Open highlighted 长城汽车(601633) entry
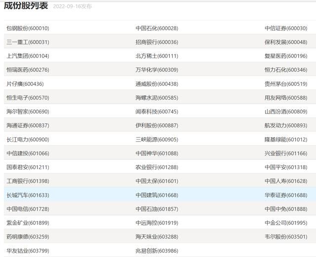Viewport: 316px width, 257px height. 28,195
